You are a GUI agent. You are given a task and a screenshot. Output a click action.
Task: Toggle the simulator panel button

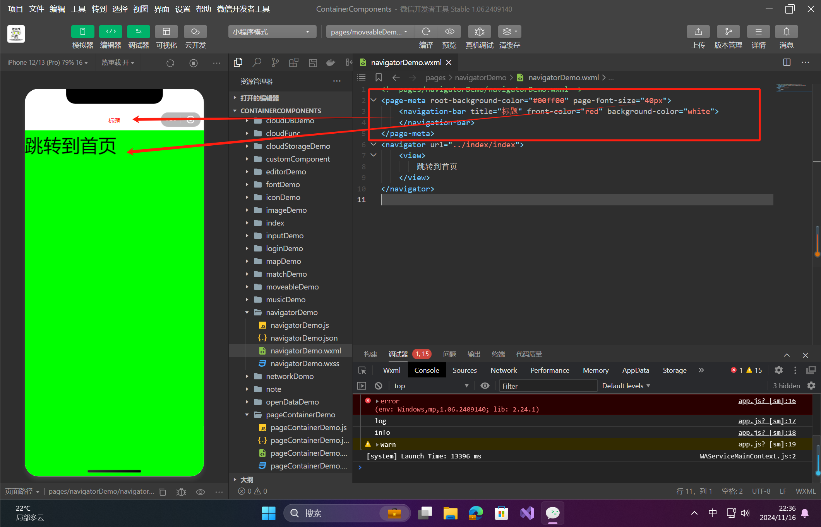82,32
